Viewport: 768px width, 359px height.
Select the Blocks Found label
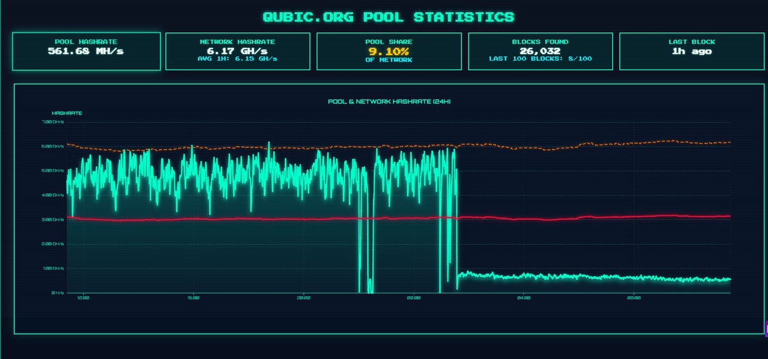(x=540, y=42)
